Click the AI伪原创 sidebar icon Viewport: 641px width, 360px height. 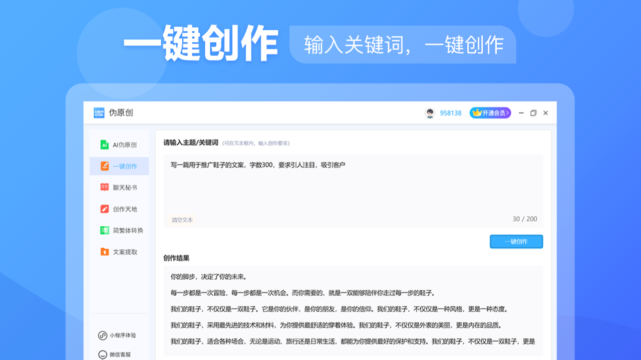point(104,145)
